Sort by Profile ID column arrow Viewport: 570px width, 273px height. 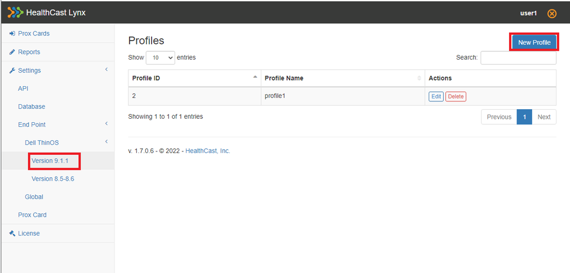[x=255, y=77]
